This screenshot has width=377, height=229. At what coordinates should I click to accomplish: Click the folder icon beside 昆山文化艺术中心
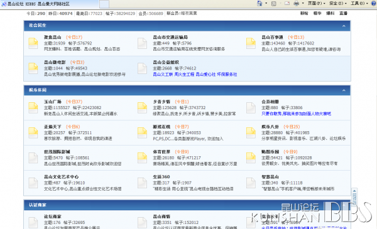(x=33, y=183)
